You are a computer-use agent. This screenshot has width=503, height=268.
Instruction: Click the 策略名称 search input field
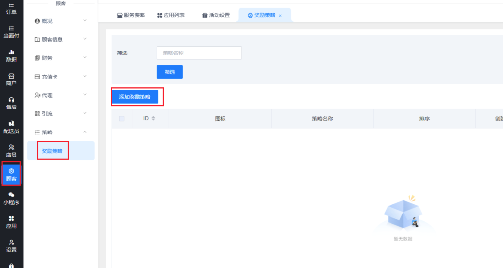(x=199, y=53)
